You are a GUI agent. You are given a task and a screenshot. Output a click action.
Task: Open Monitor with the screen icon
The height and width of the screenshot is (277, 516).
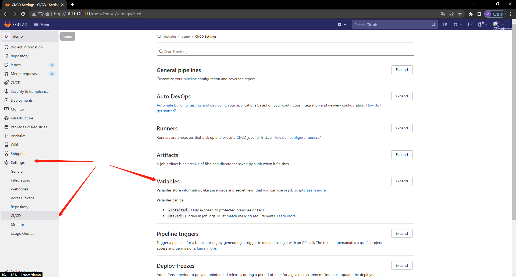[x=30, y=109]
